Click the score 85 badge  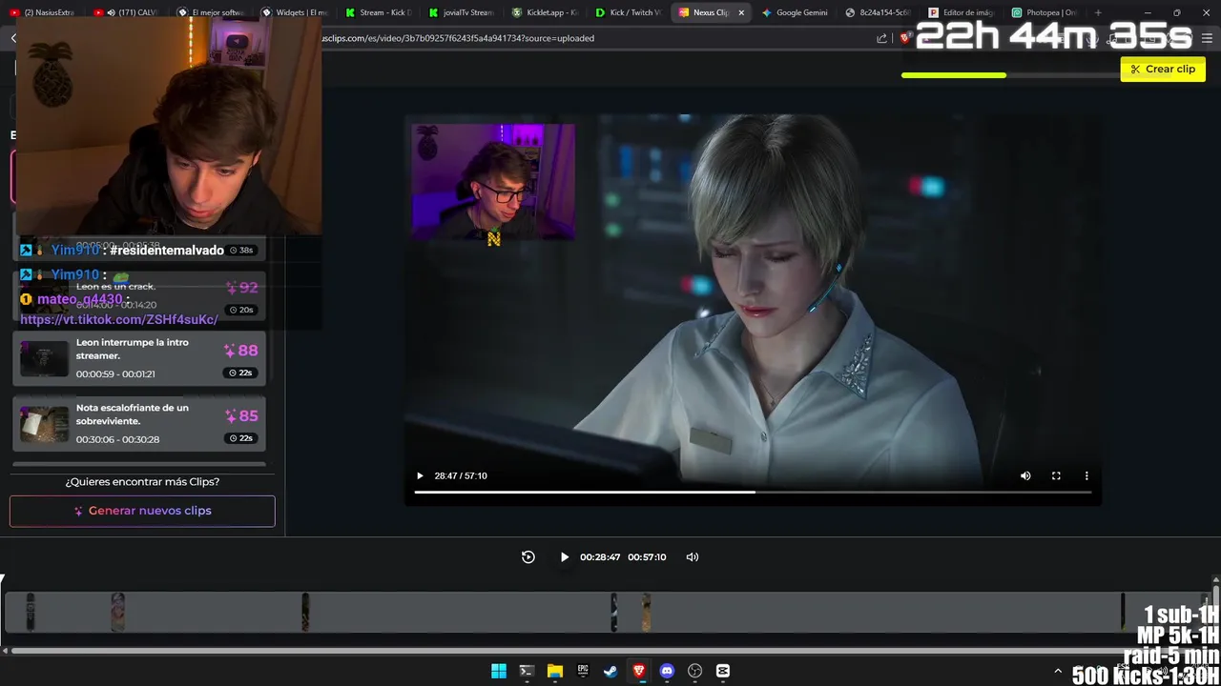tap(241, 415)
